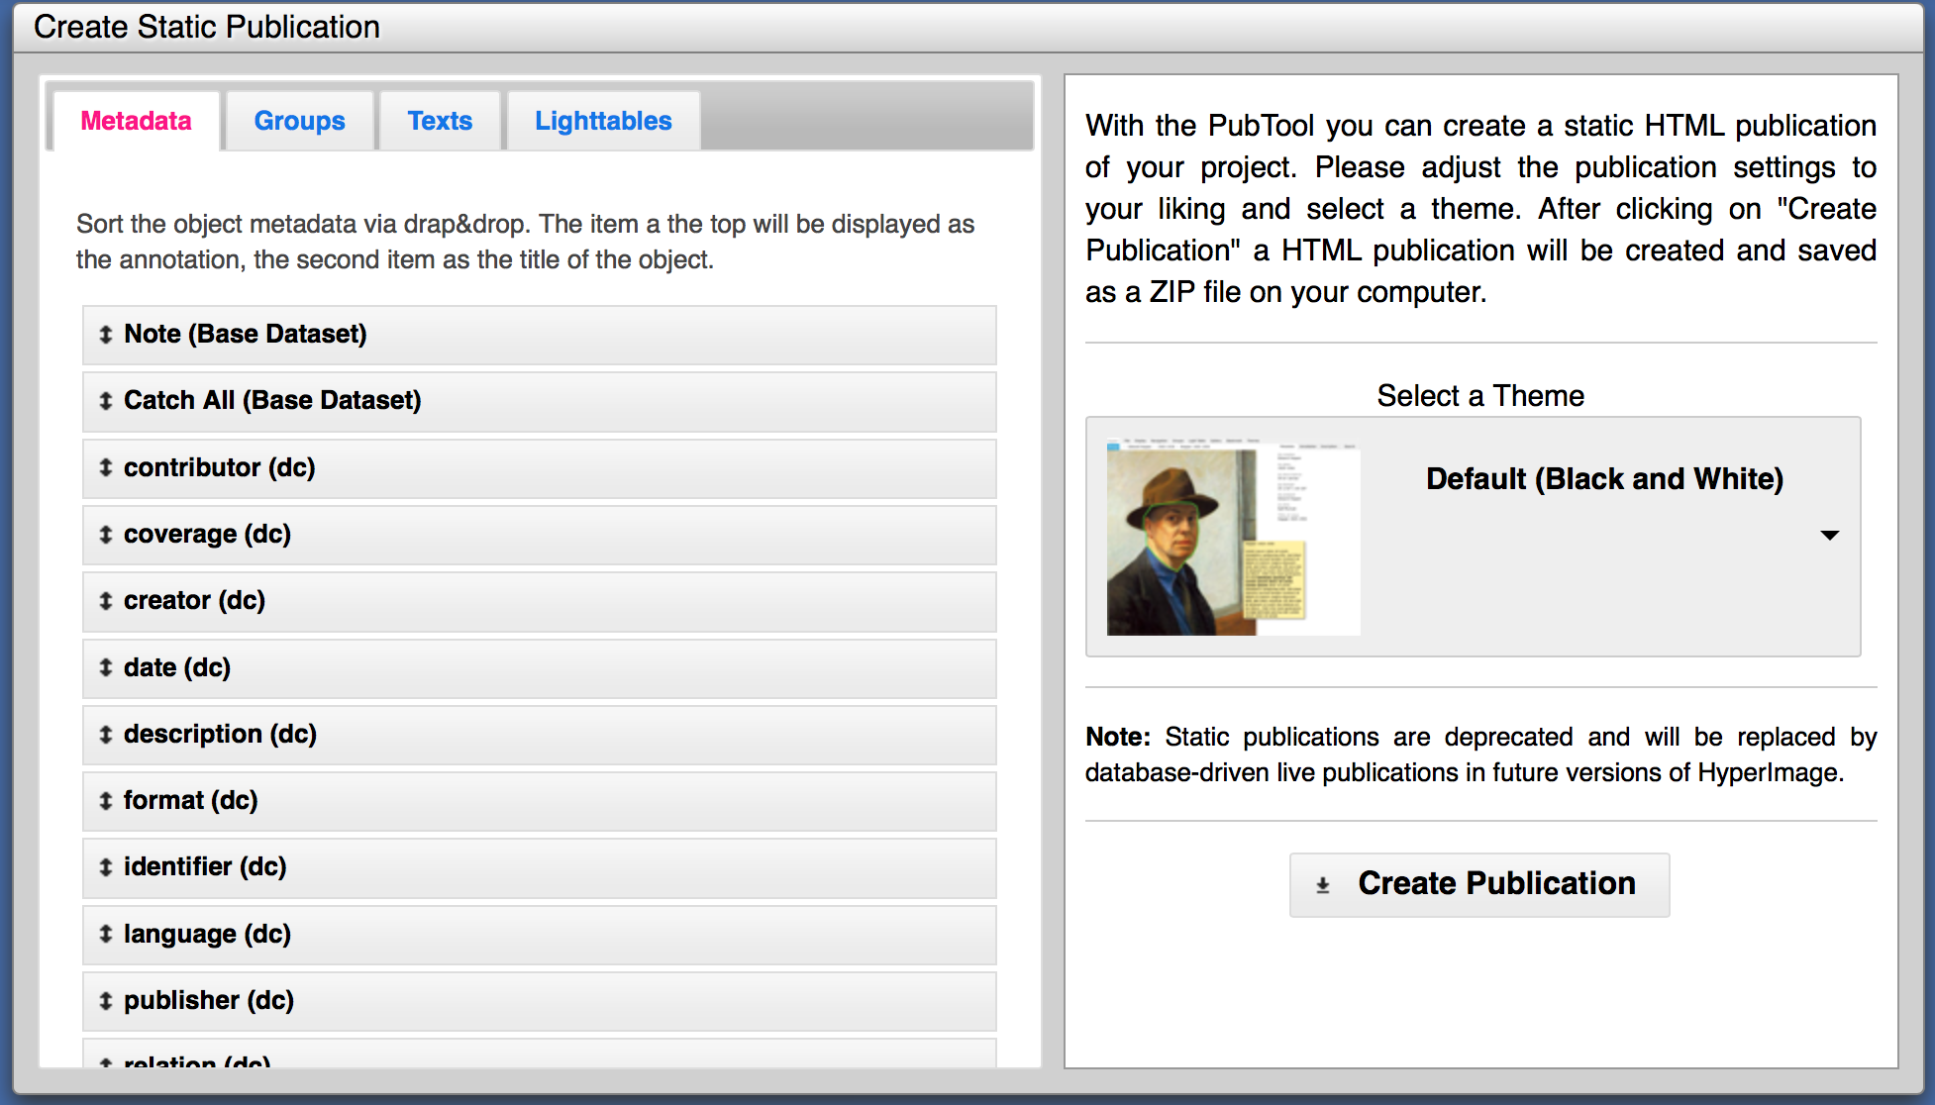Screen dimensions: 1935x1105
Task: Open the Default (Black and White) theme selector
Action: coord(1603,478)
